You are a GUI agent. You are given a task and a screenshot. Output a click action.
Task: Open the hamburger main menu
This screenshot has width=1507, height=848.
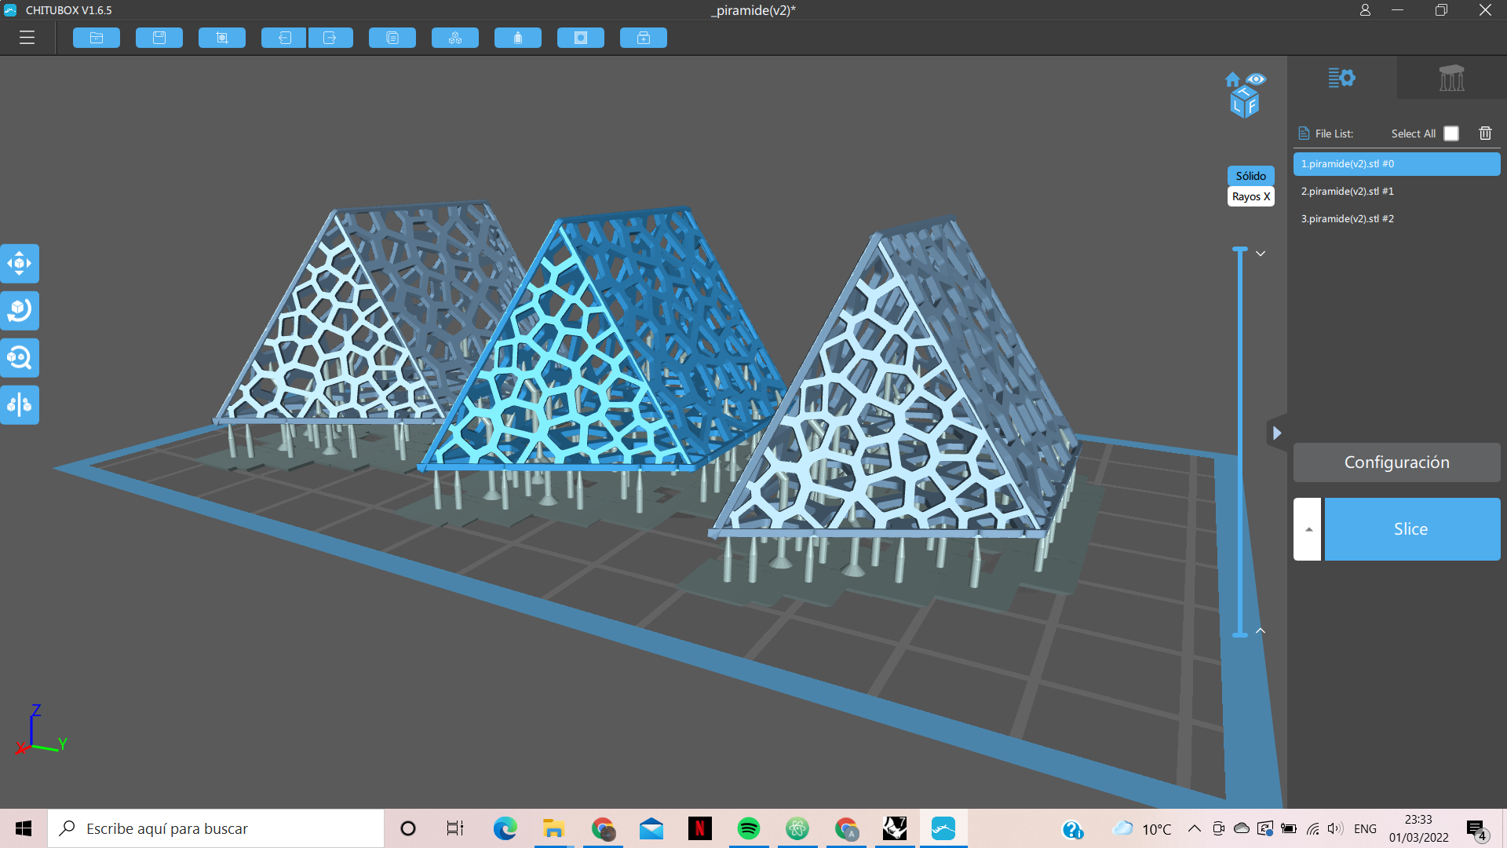[27, 38]
